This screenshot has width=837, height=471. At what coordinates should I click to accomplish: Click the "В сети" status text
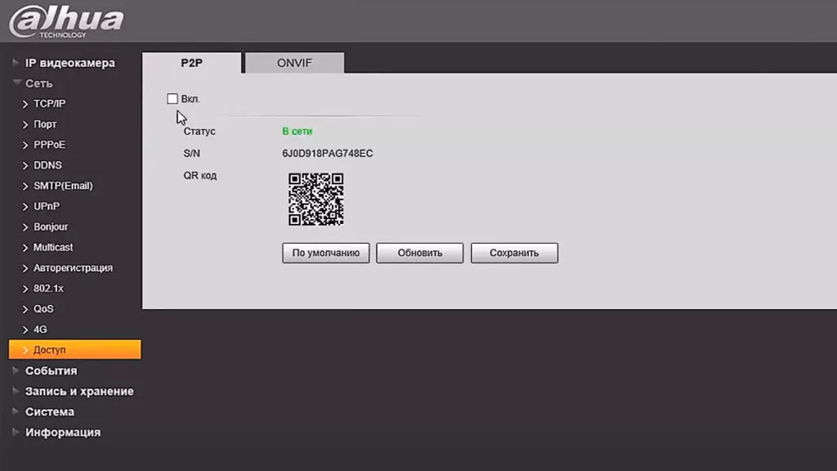tap(297, 132)
